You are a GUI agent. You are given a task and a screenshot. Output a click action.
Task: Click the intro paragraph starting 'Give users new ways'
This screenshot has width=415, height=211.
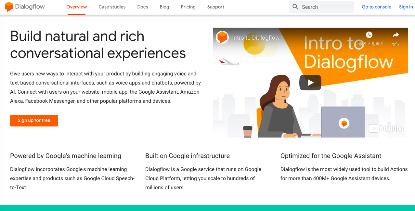click(x=106, y=87)
